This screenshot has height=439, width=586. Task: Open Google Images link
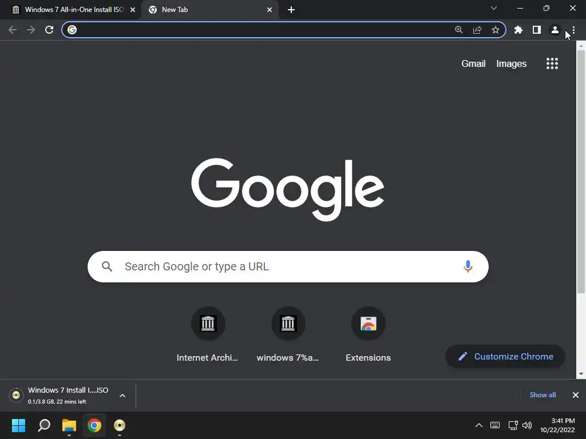click(511, 64)
